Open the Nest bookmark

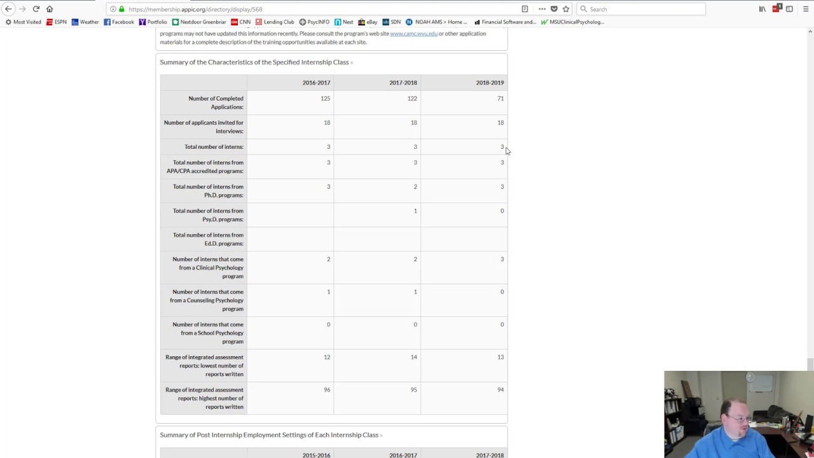343,22
